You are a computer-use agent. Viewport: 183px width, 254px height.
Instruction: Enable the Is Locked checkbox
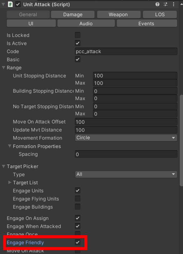[x=77, y=35]
